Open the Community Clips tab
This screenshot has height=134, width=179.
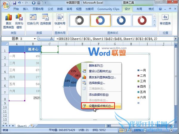(108, 9)
